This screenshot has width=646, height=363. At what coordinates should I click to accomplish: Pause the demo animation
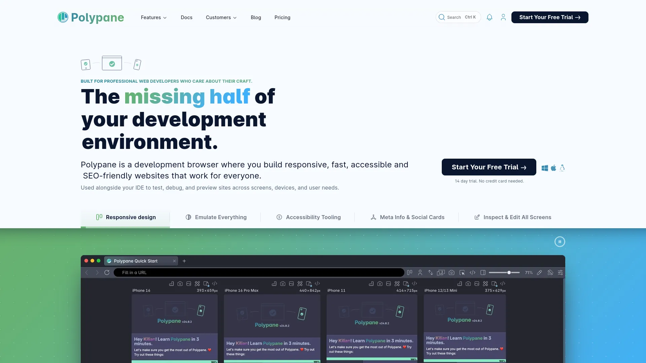click(560, 242)
